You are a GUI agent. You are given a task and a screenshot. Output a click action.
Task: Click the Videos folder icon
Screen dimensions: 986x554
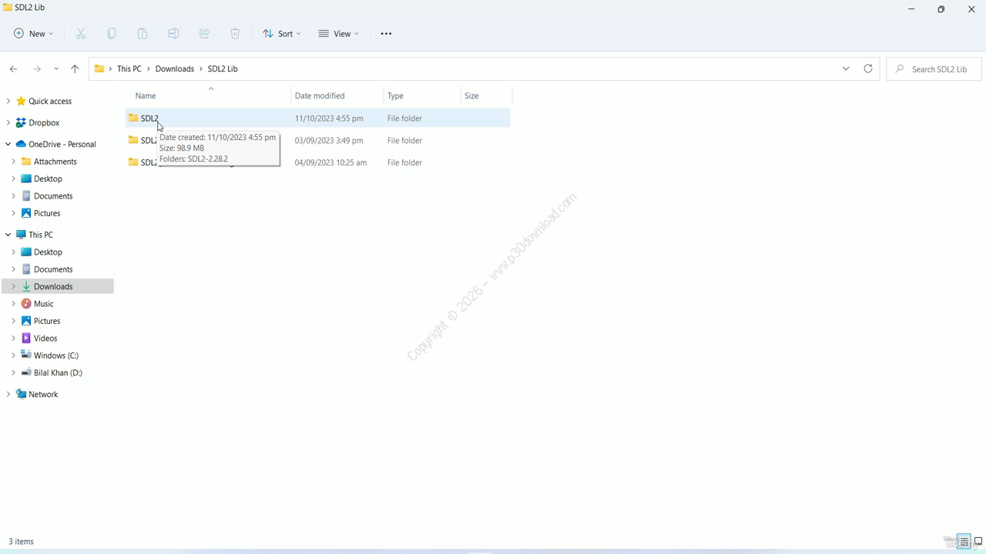pos(26,339)
